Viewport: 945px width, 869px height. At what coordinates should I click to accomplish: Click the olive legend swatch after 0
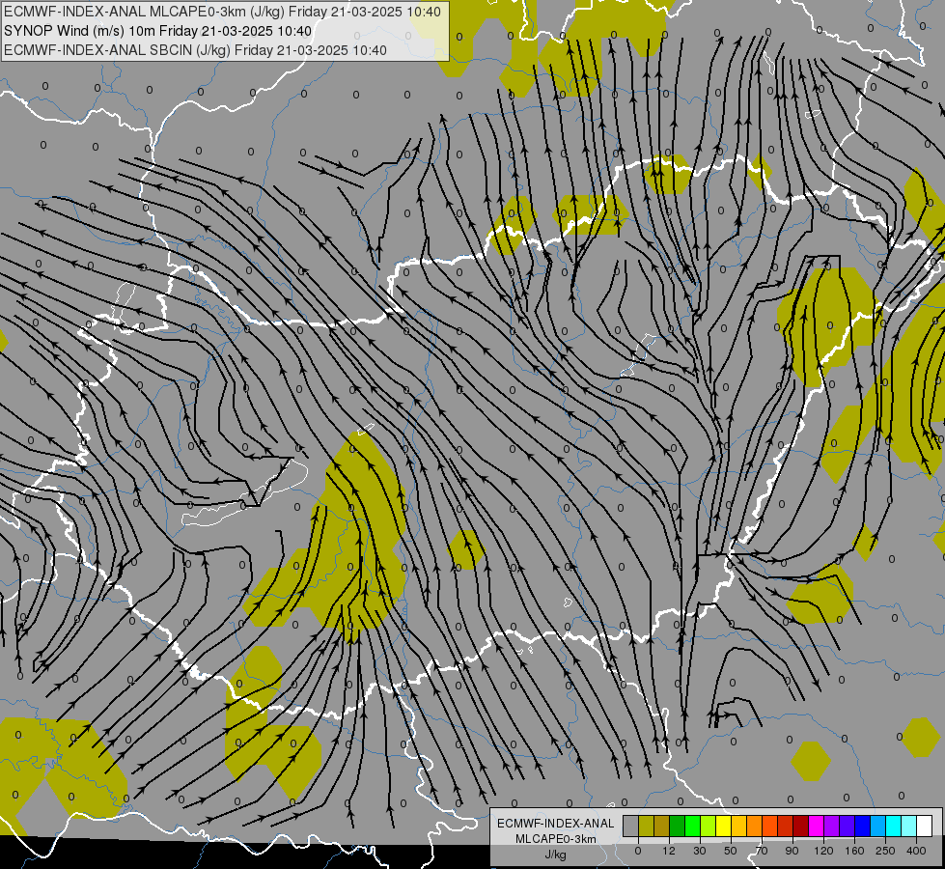[646, 826]
